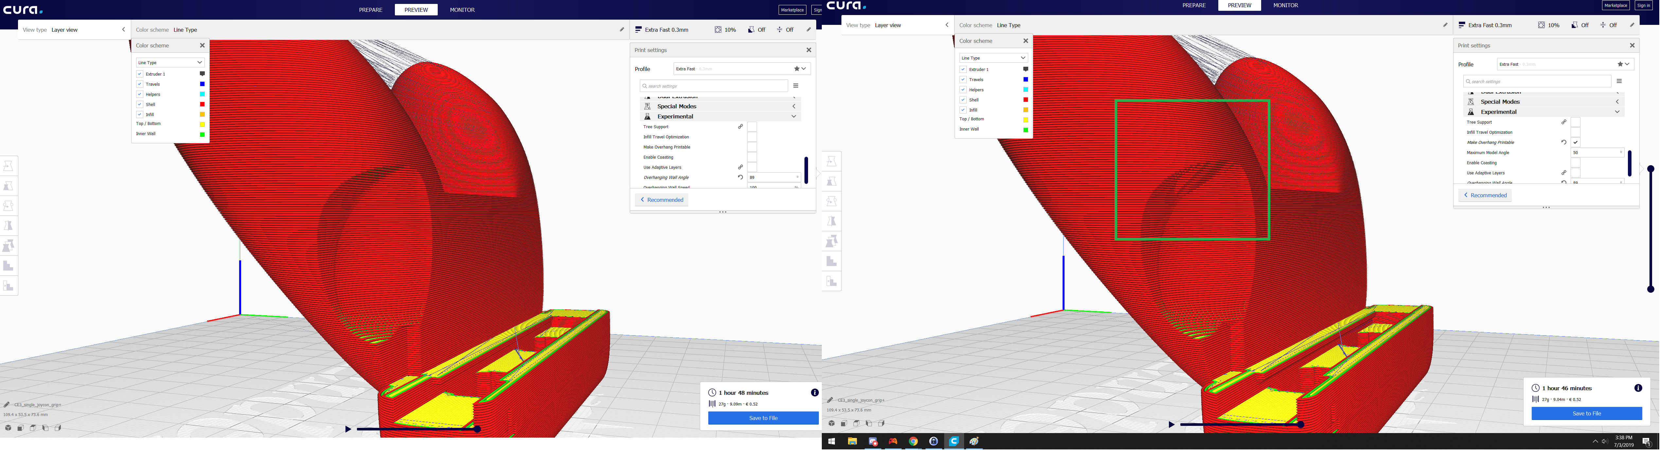Image resolution: width=1675 pixels, height=471 pixels.
Task: Select PREVIEW stage in left window
Action: 416,10
